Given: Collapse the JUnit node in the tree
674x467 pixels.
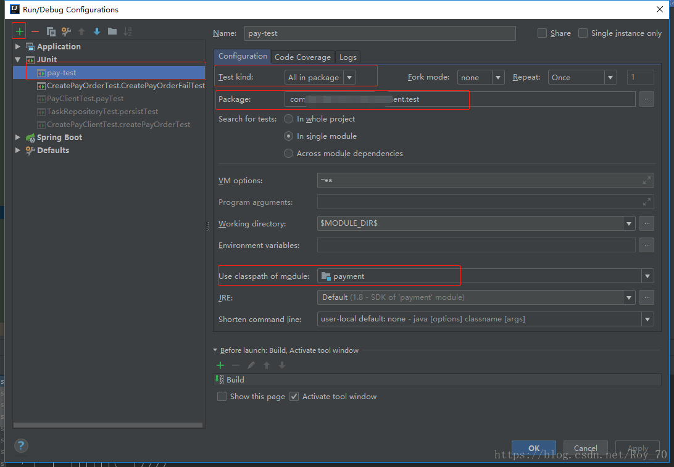Looking at the screenshot, I should tap(18, 60).
